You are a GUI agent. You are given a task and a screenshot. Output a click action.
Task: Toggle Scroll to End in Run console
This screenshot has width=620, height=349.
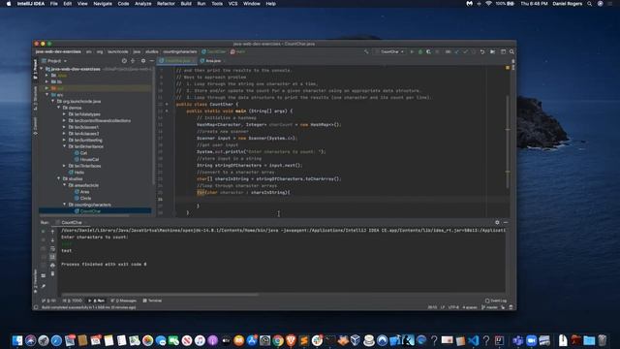coord(52,257)
